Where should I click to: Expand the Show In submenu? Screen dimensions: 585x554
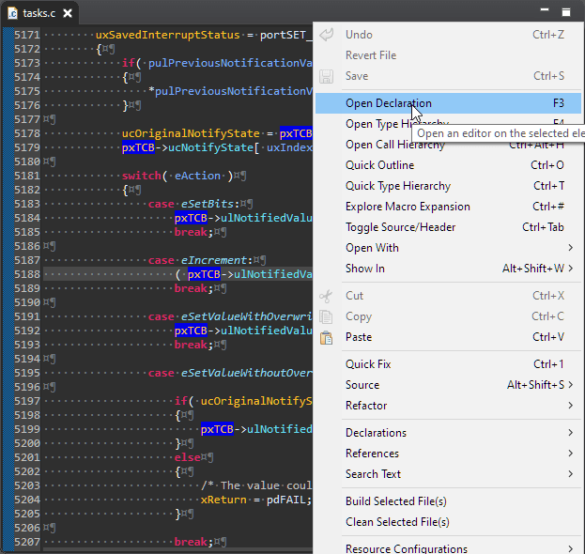tap(448, 269)
